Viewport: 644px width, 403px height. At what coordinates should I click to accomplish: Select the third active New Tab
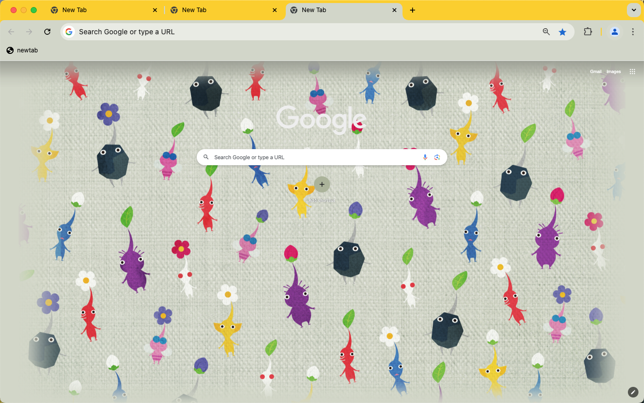pyautogui.click(x=344, y=10)
